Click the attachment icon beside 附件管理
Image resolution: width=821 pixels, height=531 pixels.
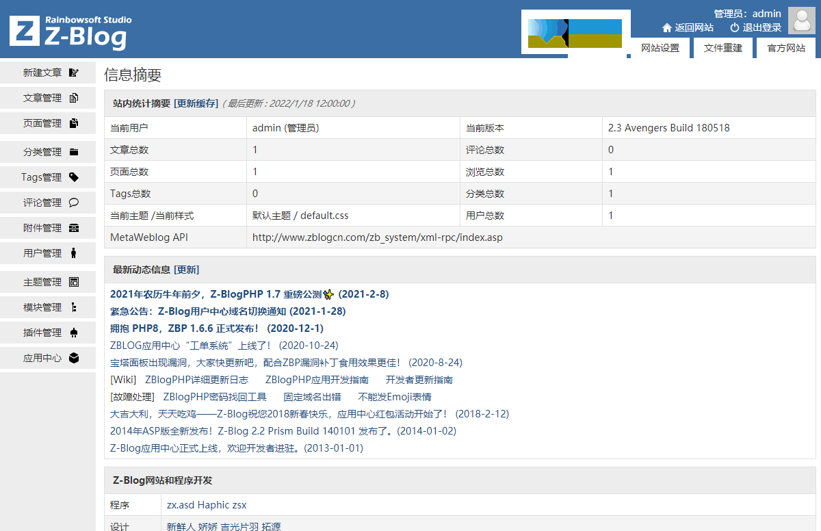74,228
